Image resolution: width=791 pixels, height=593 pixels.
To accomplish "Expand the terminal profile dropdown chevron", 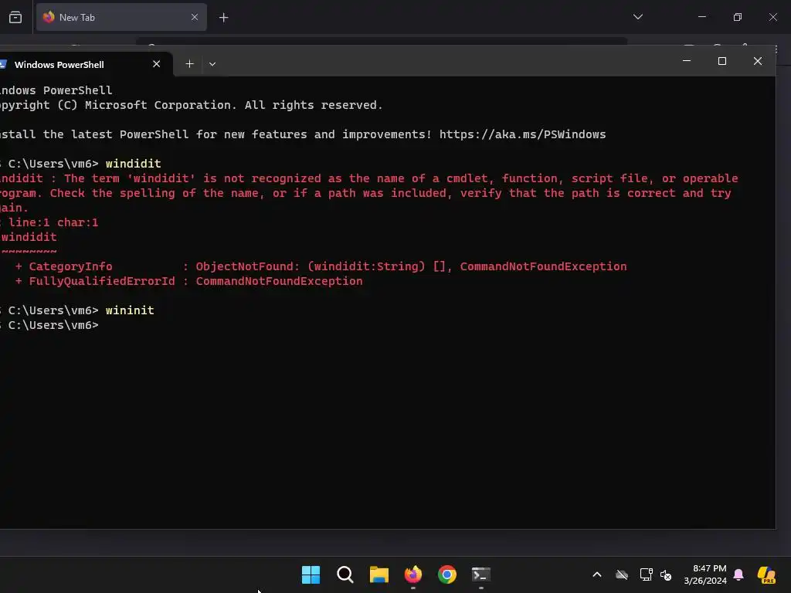I will pyautogui.click(x=212, y=64).
